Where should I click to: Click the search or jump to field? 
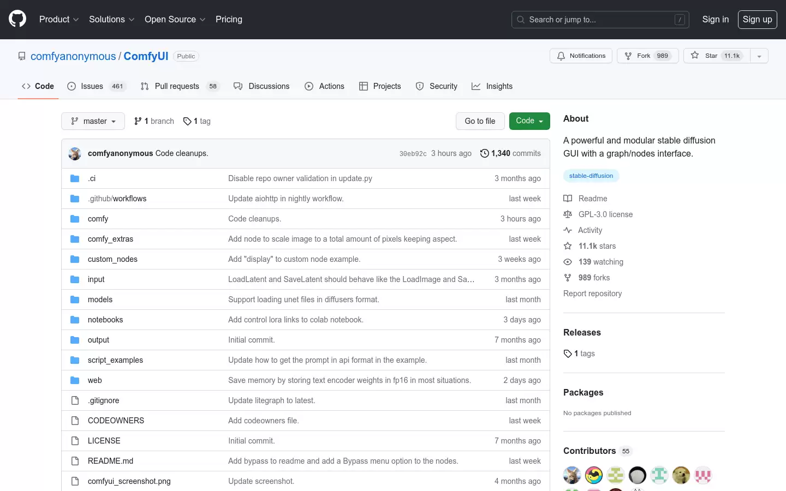pyautogui.click(x=600, y=20)
